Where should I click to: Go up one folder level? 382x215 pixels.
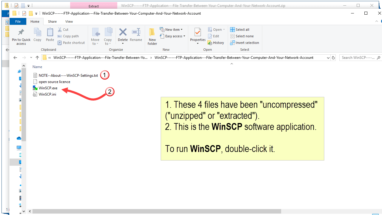tap(37, 58)
